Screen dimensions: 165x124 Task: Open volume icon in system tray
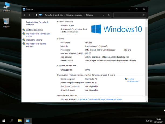point(151,121)
